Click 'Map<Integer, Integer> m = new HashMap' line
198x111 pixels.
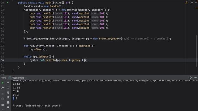[x=67, y=10]
